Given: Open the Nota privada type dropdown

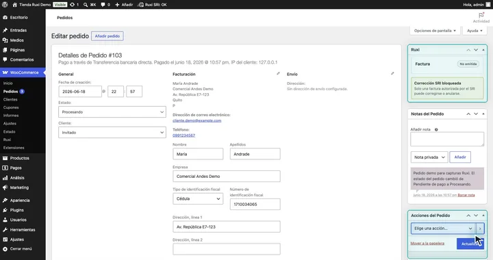Looking at the screenshot, I should (429, 157).
